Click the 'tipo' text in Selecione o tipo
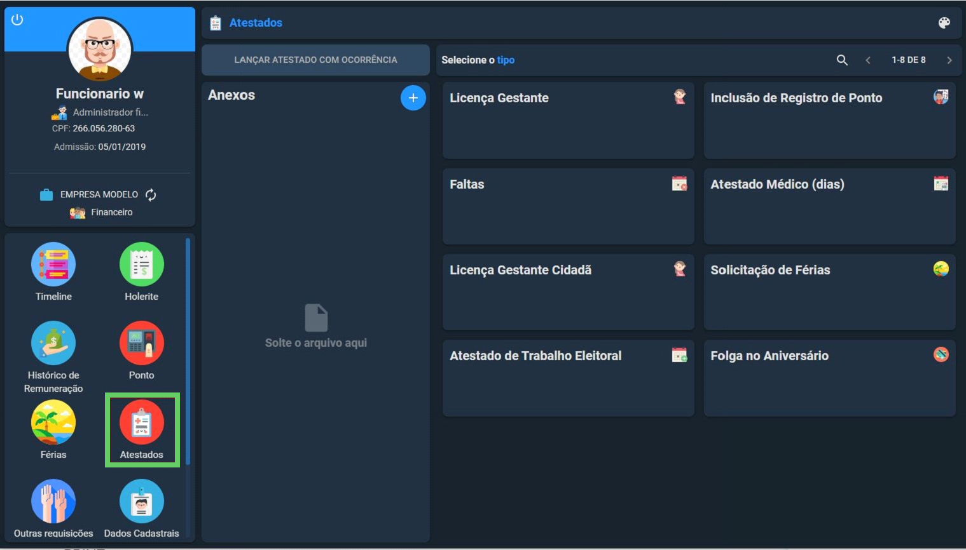The width and height of the screenshot is (966, 550). 506,60
